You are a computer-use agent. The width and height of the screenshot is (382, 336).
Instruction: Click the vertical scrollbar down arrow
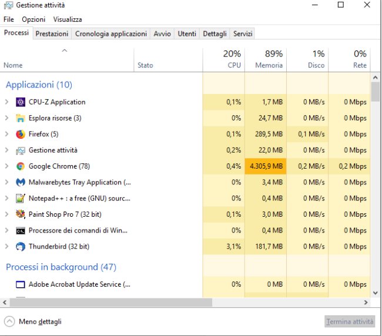point(376,293)
